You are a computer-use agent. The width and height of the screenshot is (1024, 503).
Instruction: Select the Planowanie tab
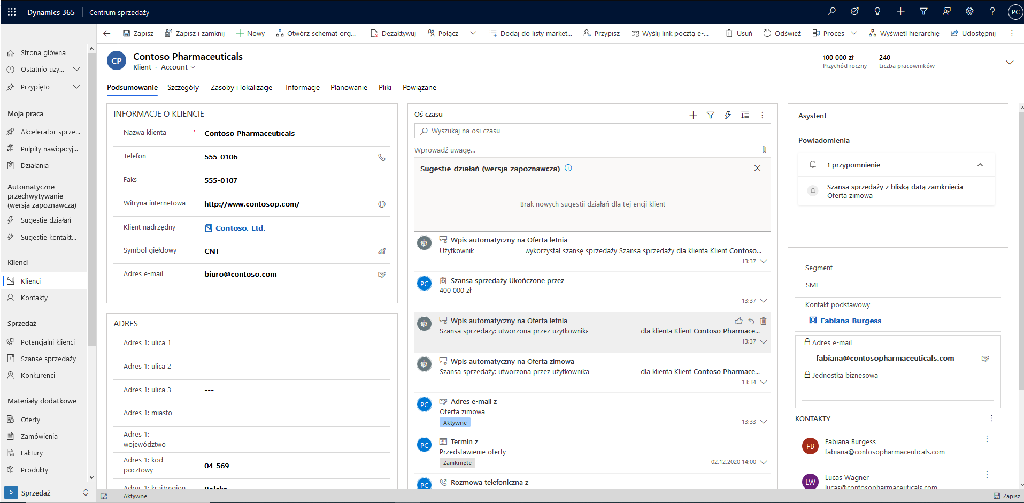tap(349, 87)
